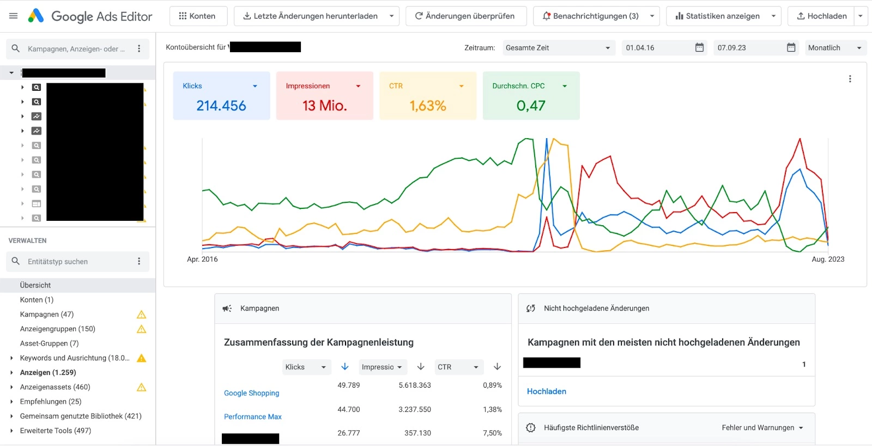Select Kampagnen (47) entry
872x446 pixels.
47,314
